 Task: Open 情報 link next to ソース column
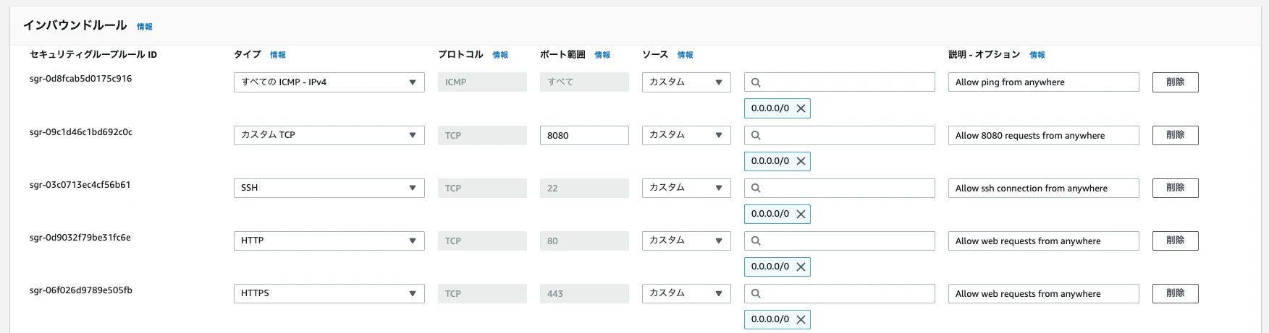pos(685,55)
